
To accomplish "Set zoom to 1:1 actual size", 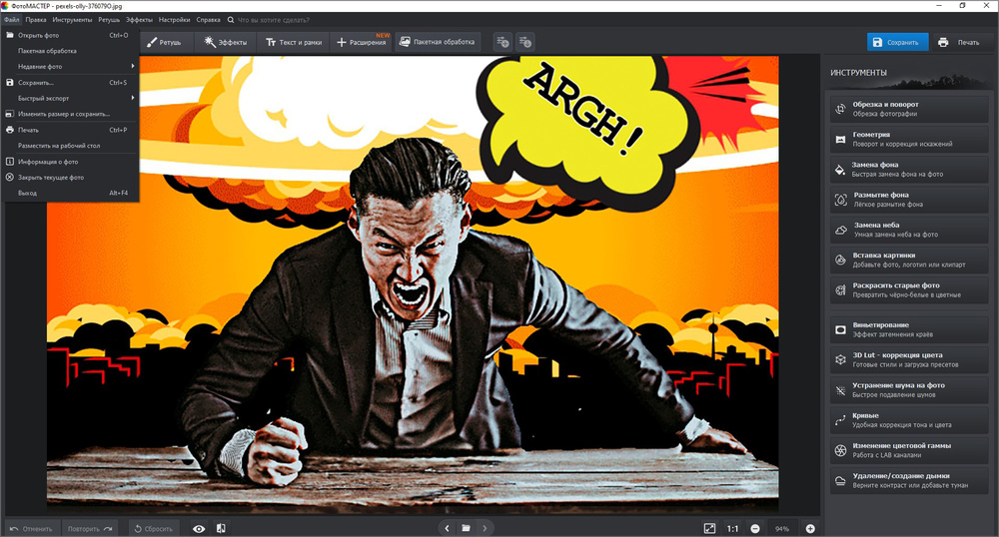I will tap(732, 528).
